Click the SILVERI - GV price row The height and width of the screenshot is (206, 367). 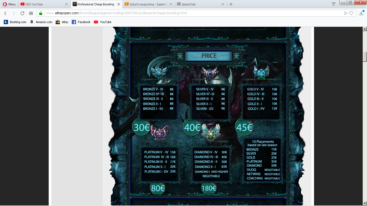(x=210, y=109)
